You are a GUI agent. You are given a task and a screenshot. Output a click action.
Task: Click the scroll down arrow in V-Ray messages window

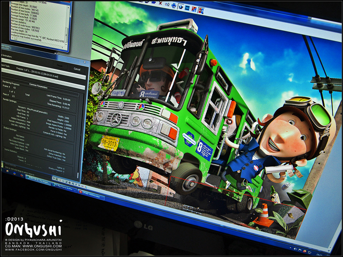[x=66, y=45]
